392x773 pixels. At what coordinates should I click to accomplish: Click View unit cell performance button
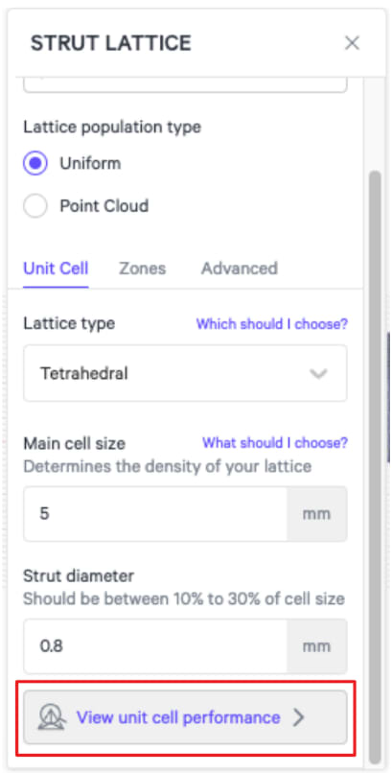(x=185, y=717)
